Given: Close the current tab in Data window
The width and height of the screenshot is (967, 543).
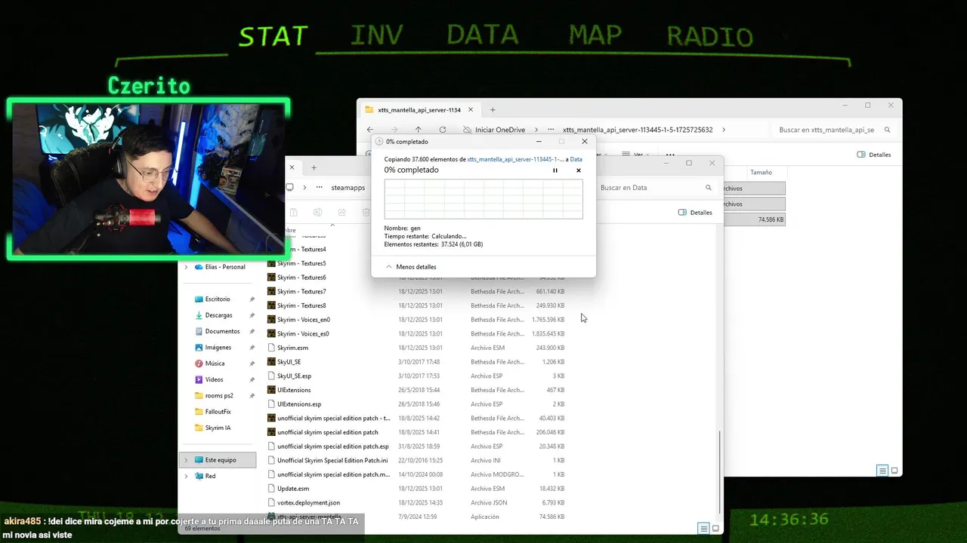Looking at the screenshot, I should [292, 167].
